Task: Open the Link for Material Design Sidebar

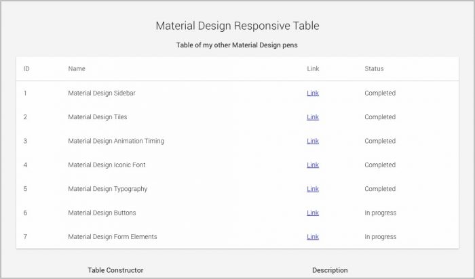Action: (x=313, y=93)
